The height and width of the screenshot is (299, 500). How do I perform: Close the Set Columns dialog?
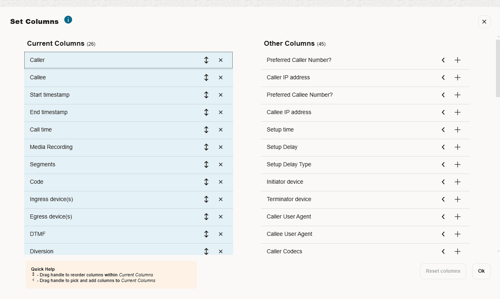pos(484,22)
